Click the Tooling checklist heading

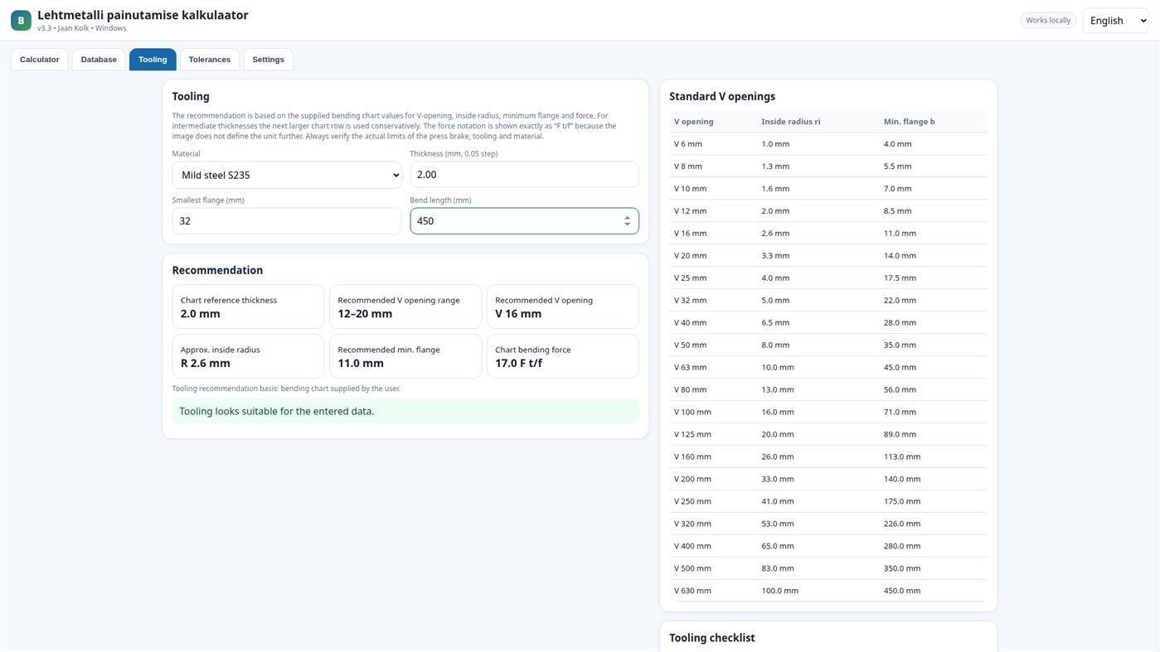[711, 638]
